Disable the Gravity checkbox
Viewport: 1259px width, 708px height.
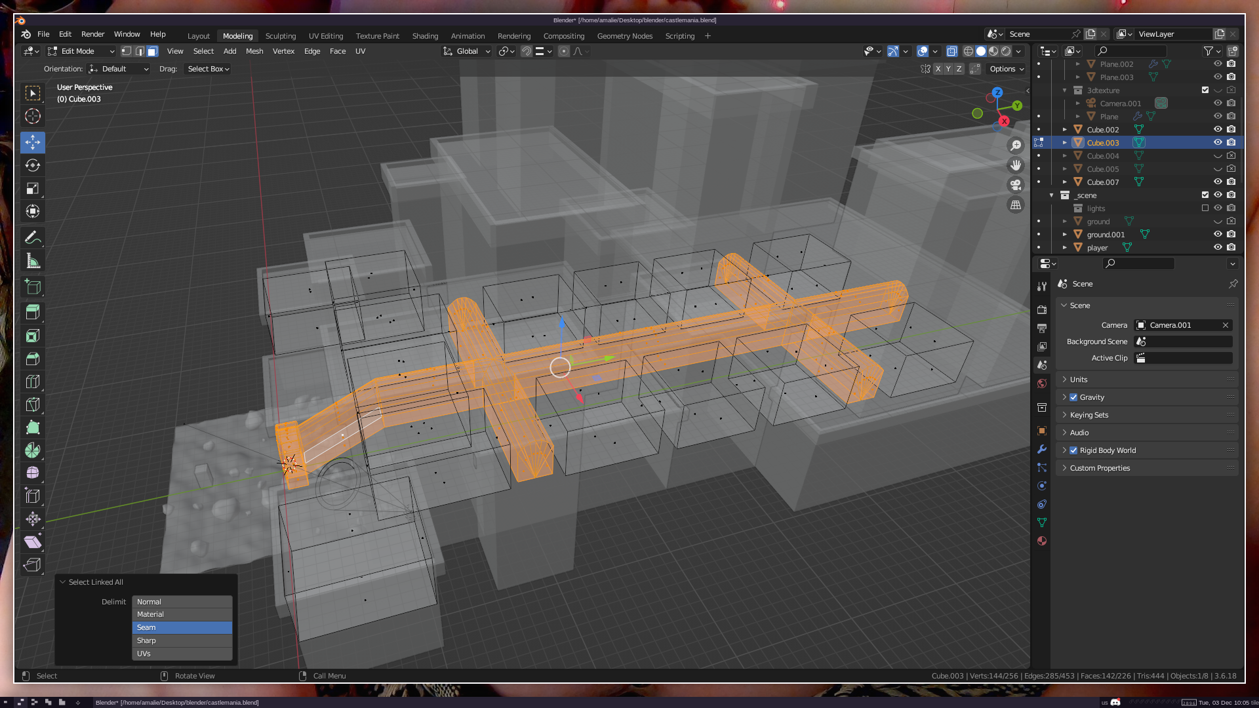click(1073, 397)
